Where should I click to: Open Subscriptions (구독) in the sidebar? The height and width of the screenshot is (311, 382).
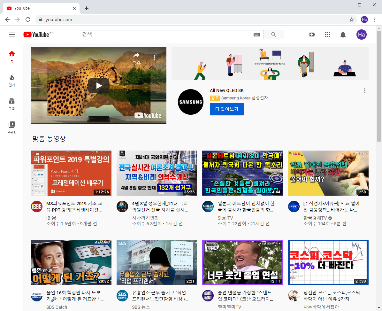12,104
